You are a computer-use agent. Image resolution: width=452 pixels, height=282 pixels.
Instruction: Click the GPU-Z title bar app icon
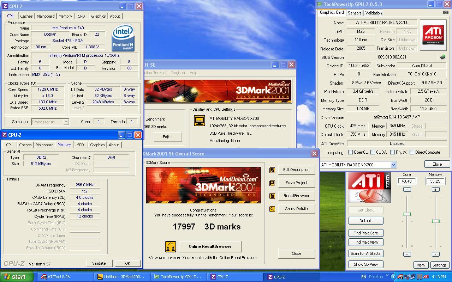tap(320, 4)
